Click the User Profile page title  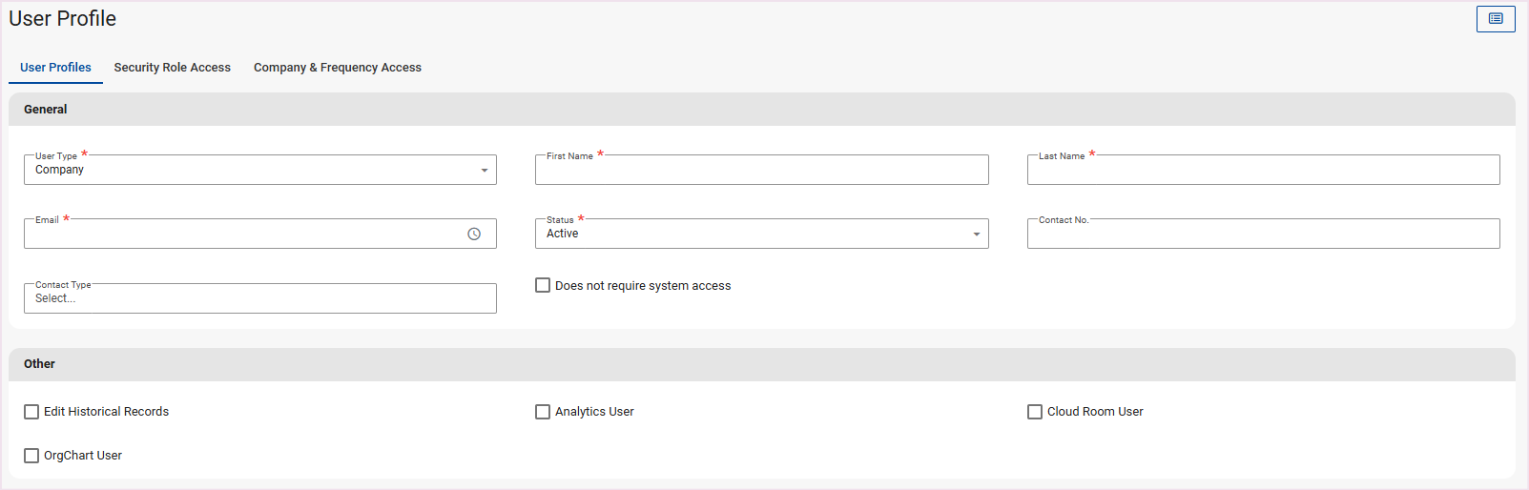point(63,19)
